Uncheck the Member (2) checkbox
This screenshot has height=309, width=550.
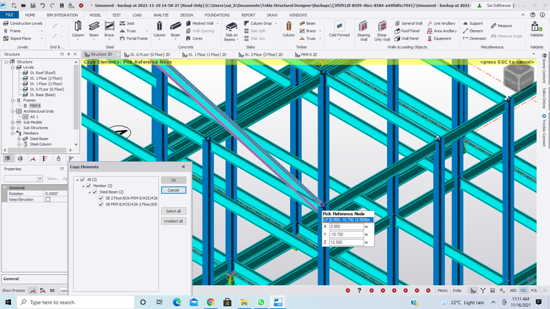(x=89, y=185)
